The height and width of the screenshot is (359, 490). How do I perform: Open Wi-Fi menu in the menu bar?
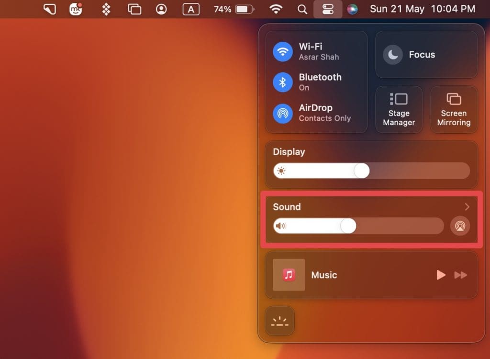click(x=276, y=9)
